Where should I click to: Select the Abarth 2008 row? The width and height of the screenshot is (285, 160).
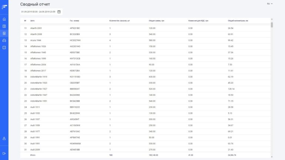click(x=145, y=34)
